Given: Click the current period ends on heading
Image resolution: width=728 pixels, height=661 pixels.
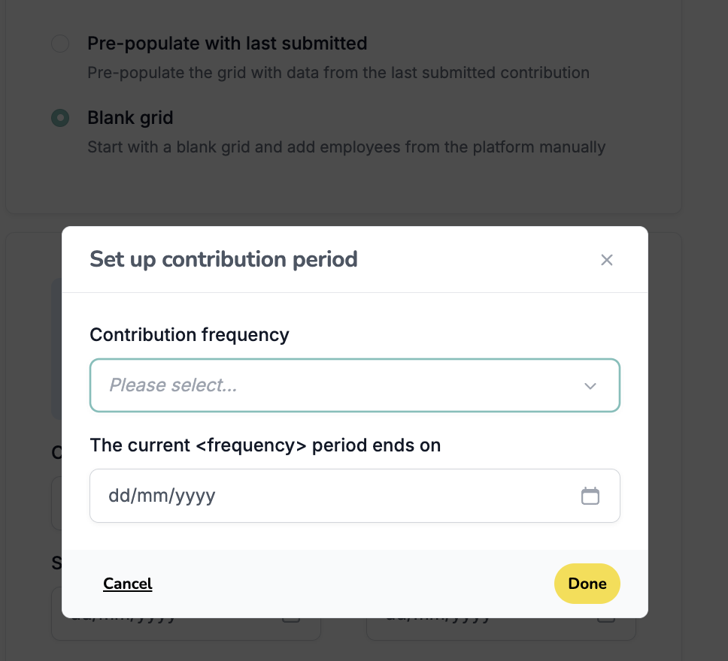Looking at the screenshot, I should click(265, 445).
